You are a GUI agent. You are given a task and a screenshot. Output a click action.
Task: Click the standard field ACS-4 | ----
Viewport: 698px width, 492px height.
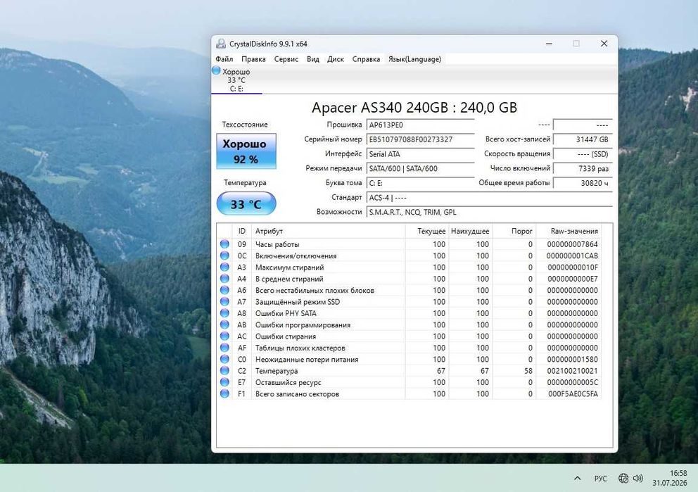pos(490,198)
